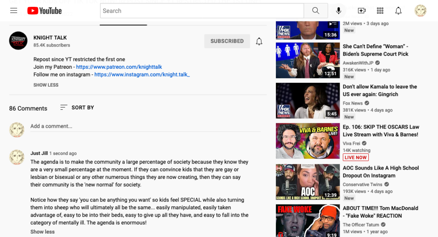
Task: Click the search magnifier button
Action: pos(316,11)
